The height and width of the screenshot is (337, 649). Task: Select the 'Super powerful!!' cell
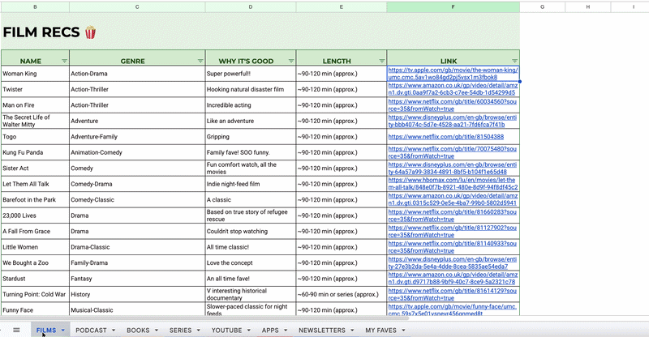coord(251,74)
